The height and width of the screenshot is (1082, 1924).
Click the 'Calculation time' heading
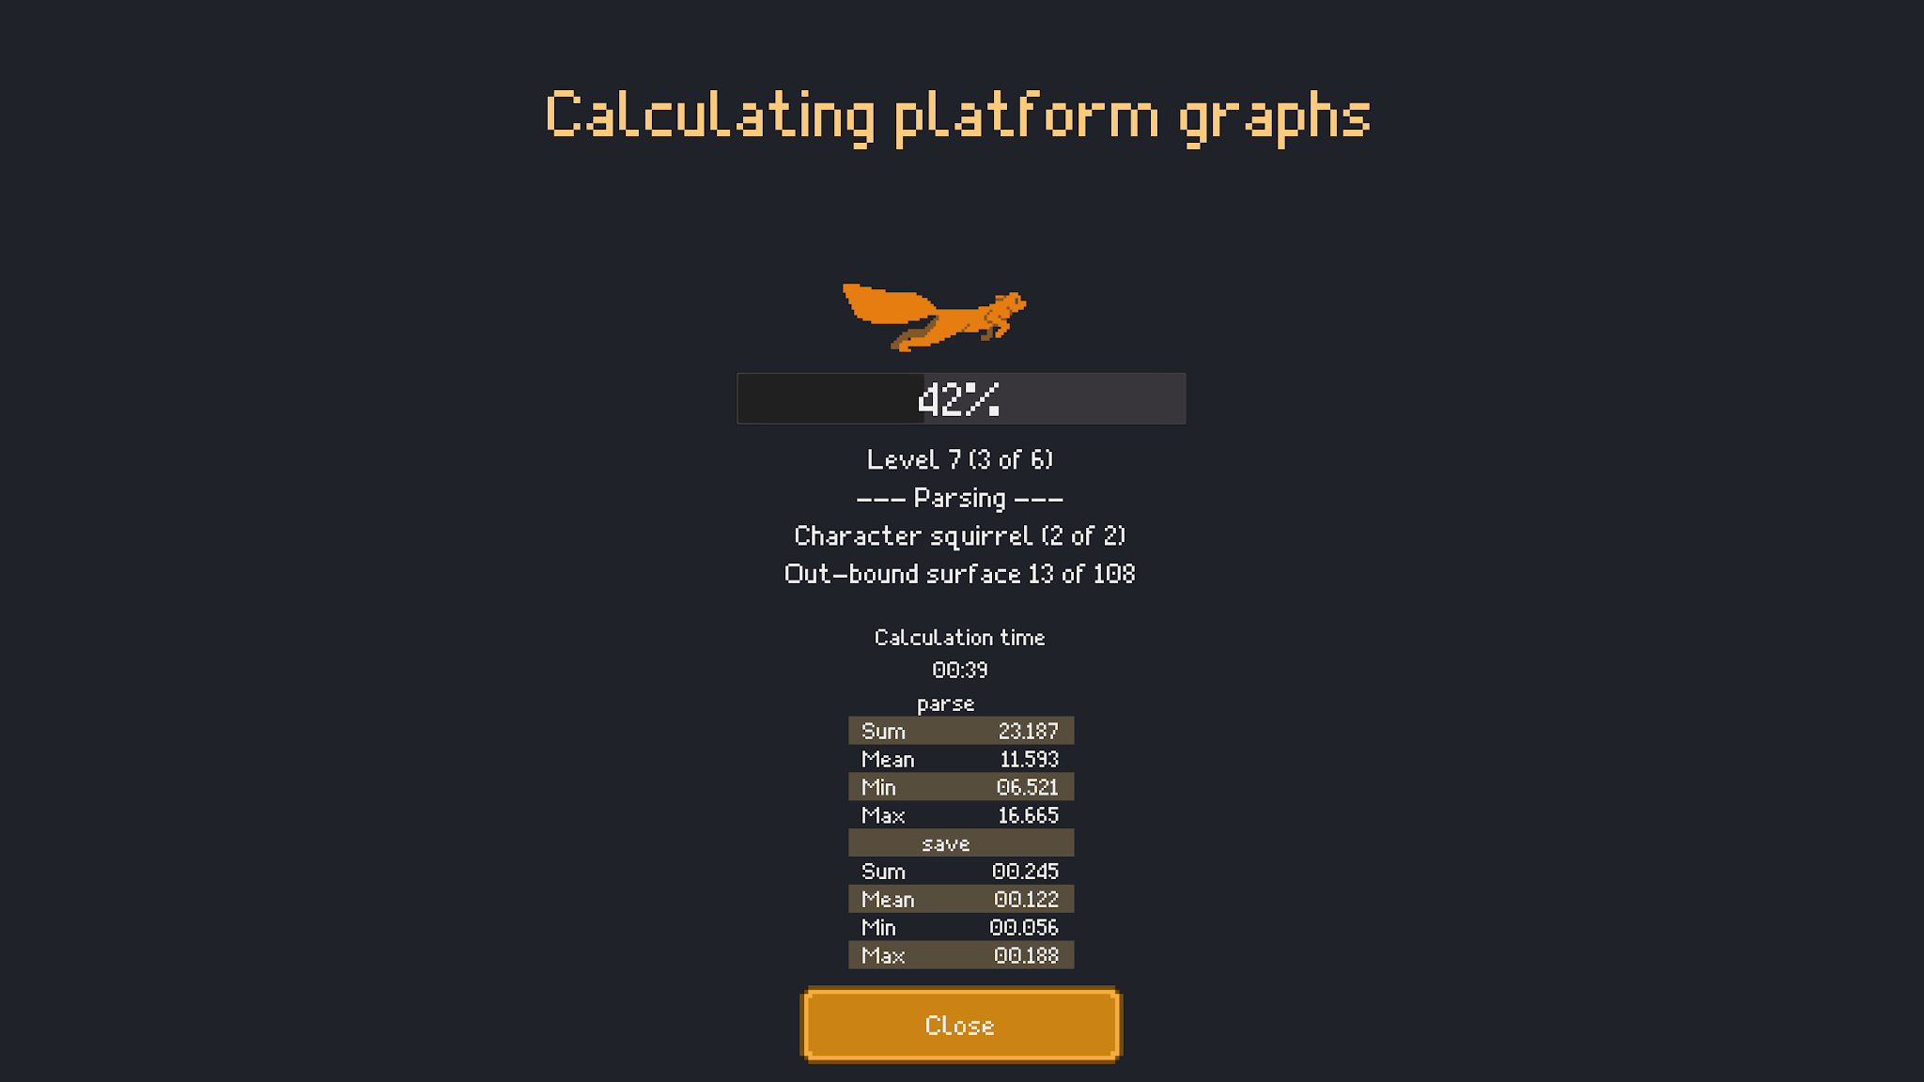pyautogui.click(x=960, y=637)
